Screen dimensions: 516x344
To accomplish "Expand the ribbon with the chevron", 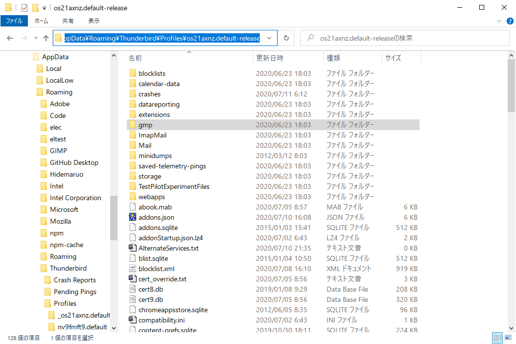I will (x=499, y=21).
